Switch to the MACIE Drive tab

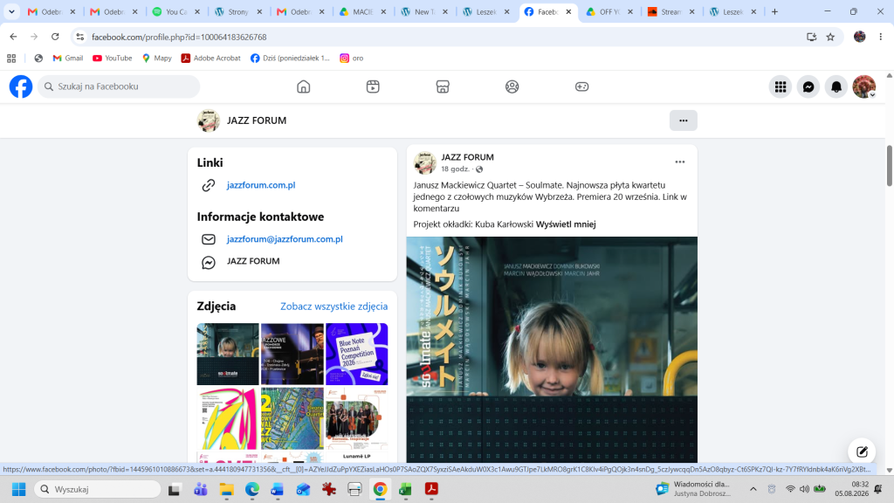pyautogui.click(x=361, y=11)
